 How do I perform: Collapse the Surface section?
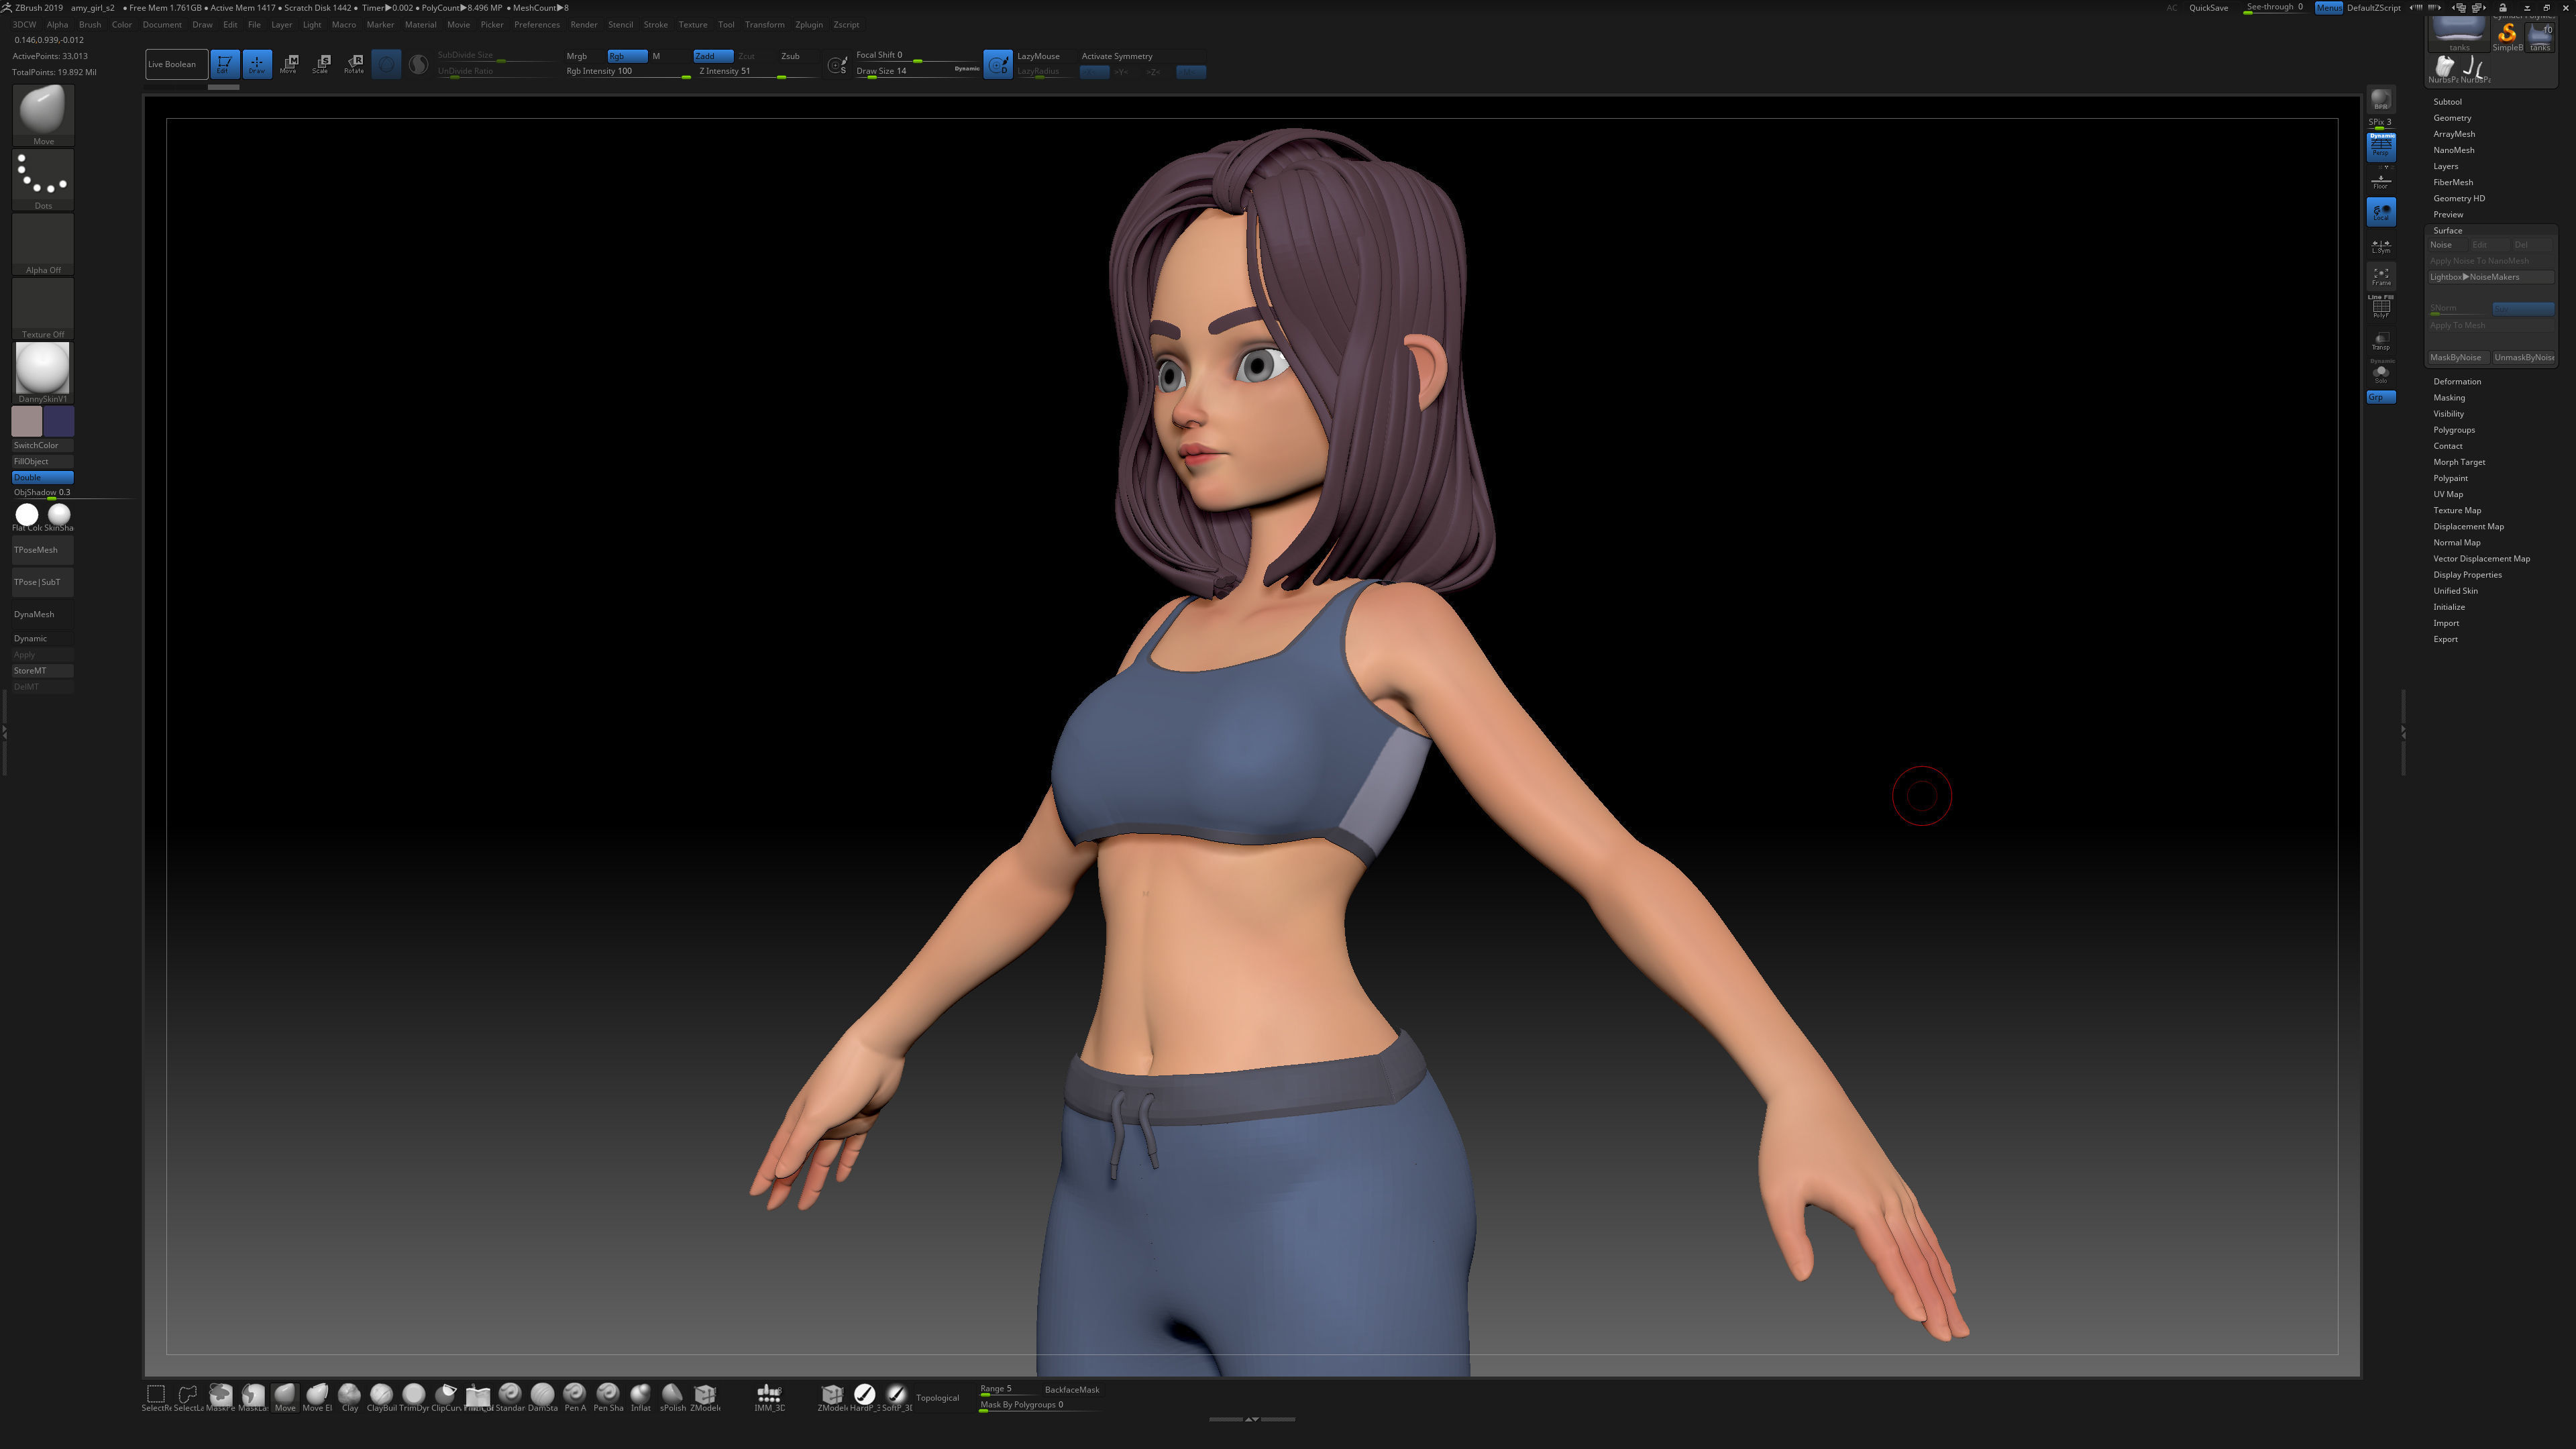[2447, 230]
